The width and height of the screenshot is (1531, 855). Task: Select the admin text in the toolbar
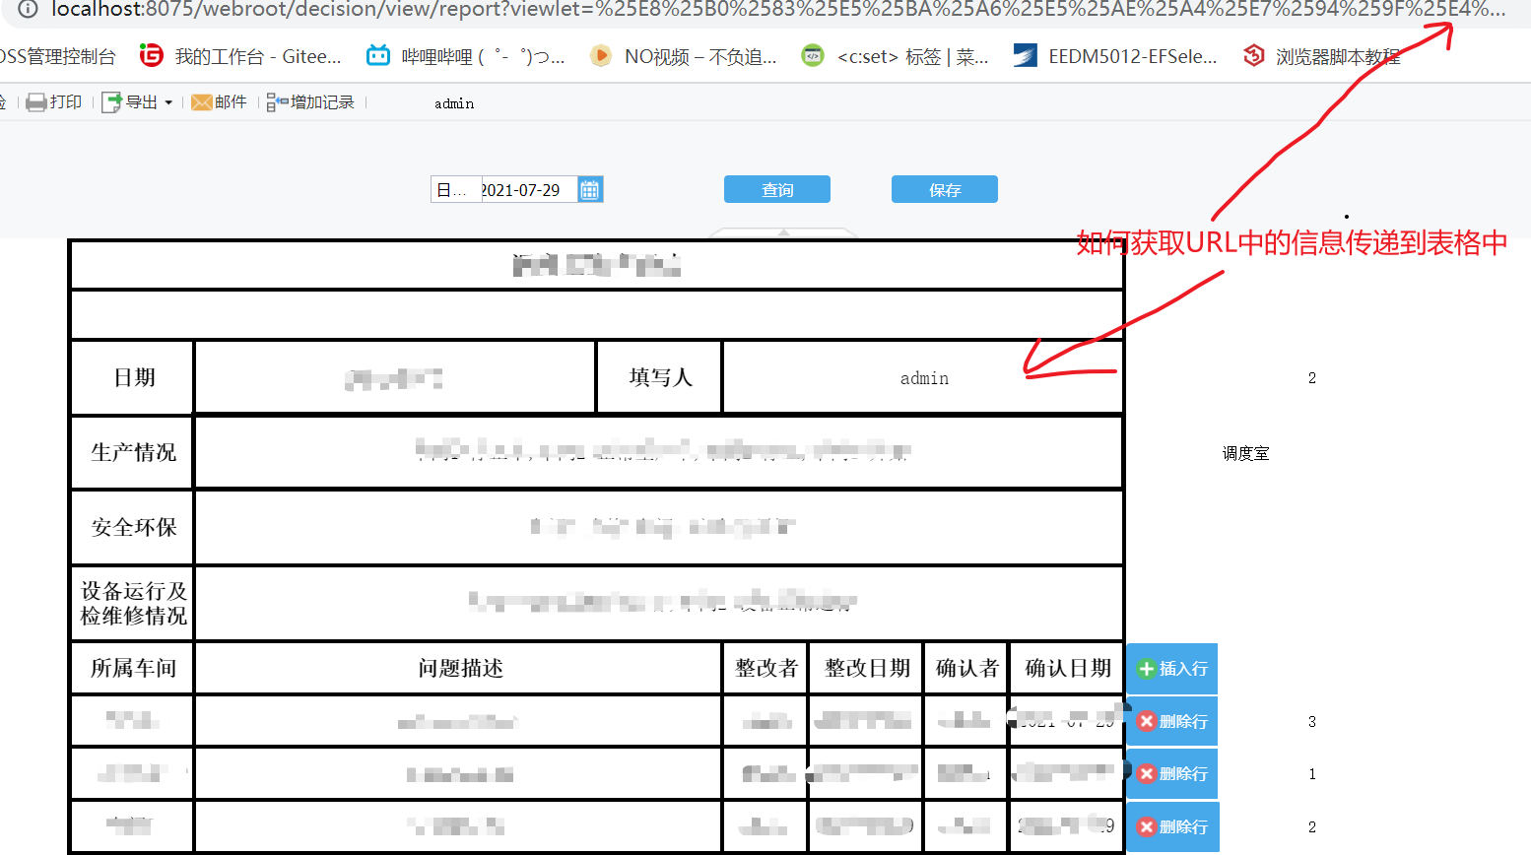454,103
